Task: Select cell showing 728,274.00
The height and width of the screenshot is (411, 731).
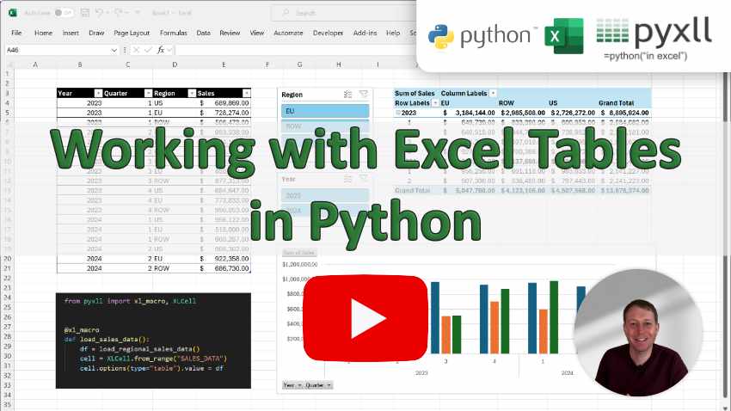Action: click(224, 113)
